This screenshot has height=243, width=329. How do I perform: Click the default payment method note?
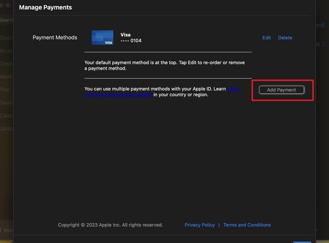164,65
